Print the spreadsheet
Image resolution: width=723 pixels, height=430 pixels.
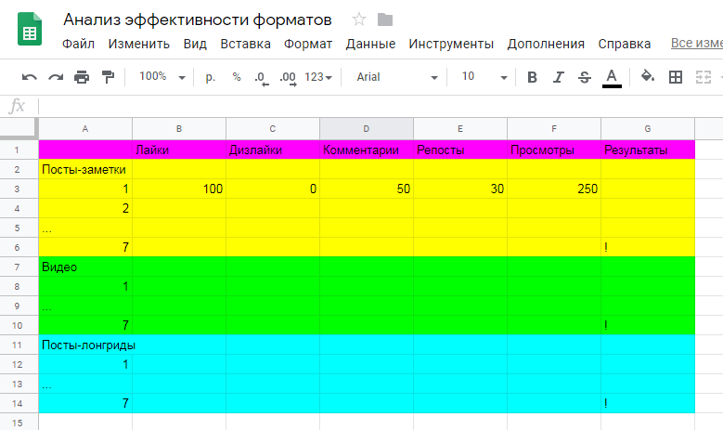tap(82, 77)
